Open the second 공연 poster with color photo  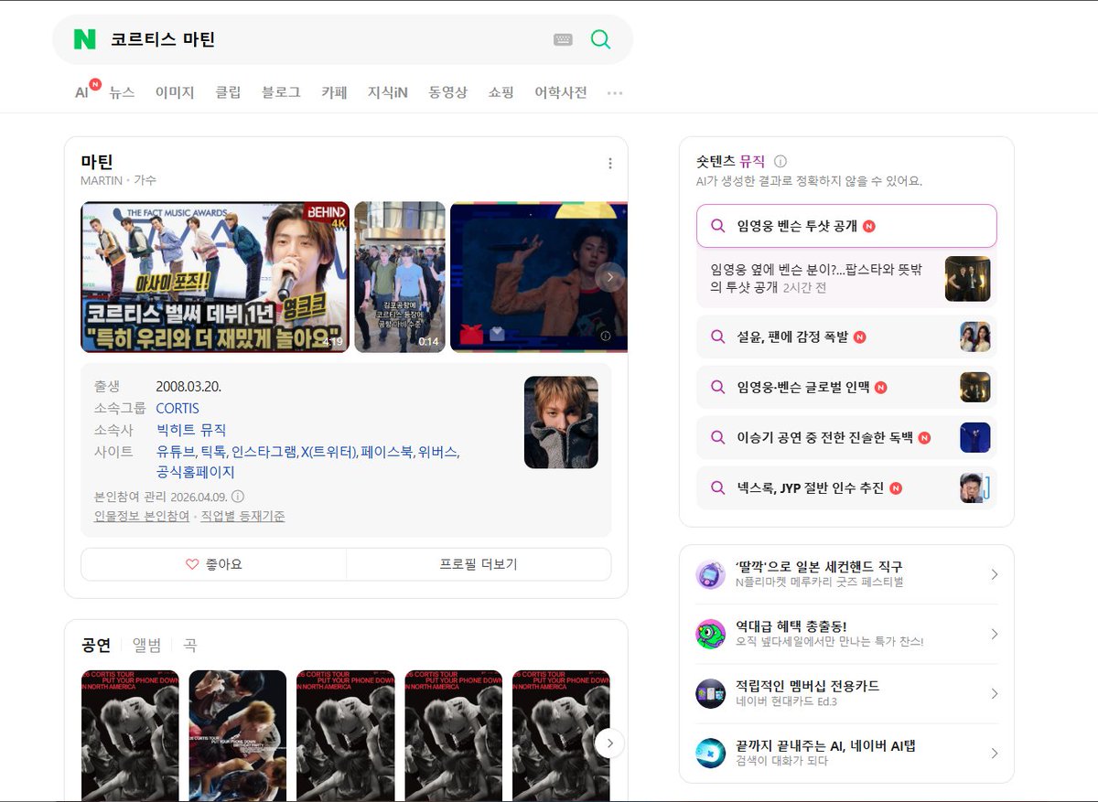(x=238, y=734)
